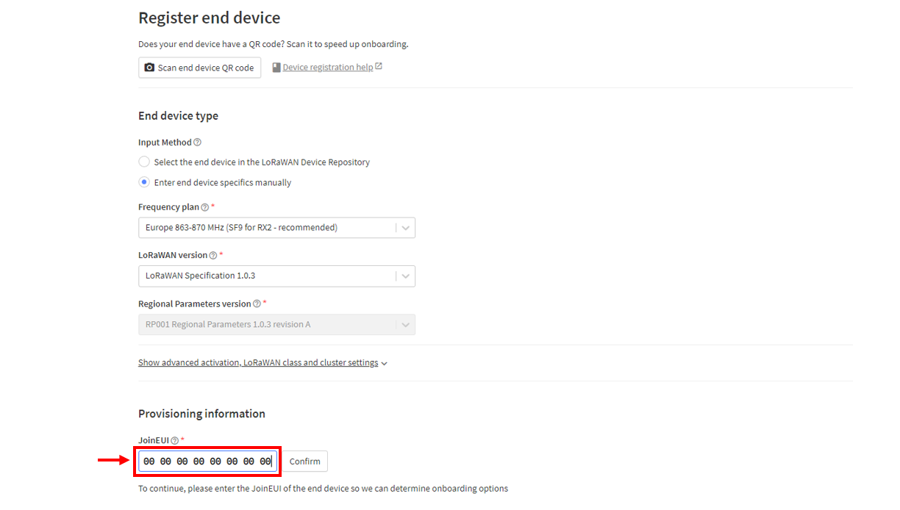Click into the JoinEUI input field
900x510 pixels.
pyautogui.click(x=207, y=461)
